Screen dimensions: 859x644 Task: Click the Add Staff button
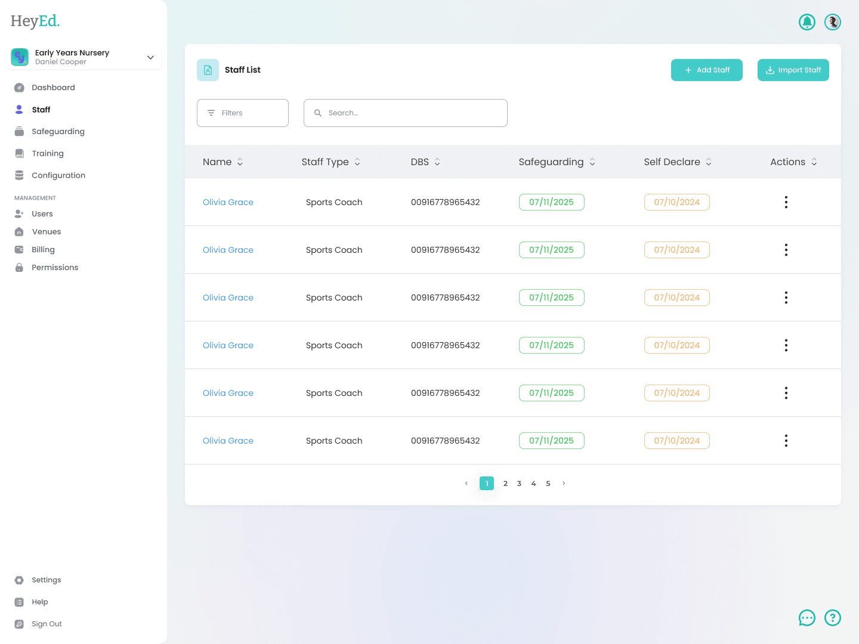click(706, 70)
